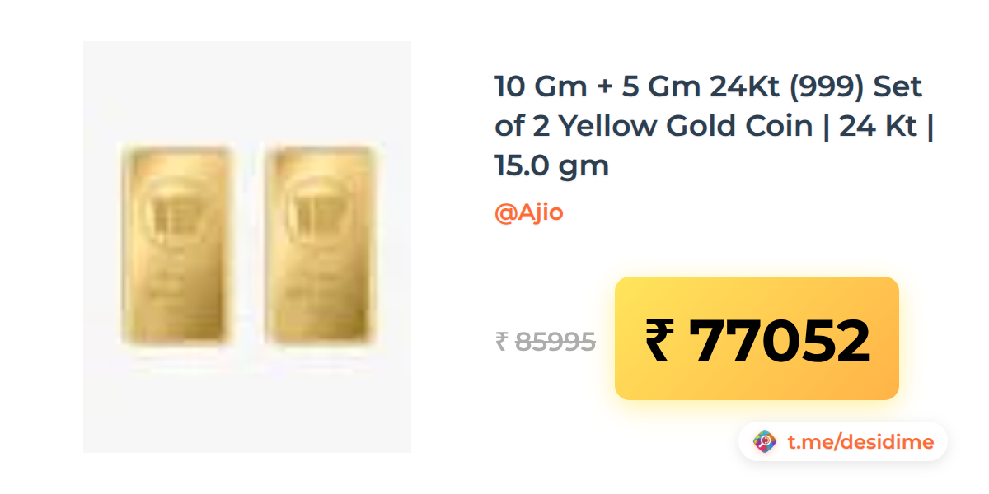Select the left gold bar image
This screenshot has width=989, height=494.
point(175,245)
